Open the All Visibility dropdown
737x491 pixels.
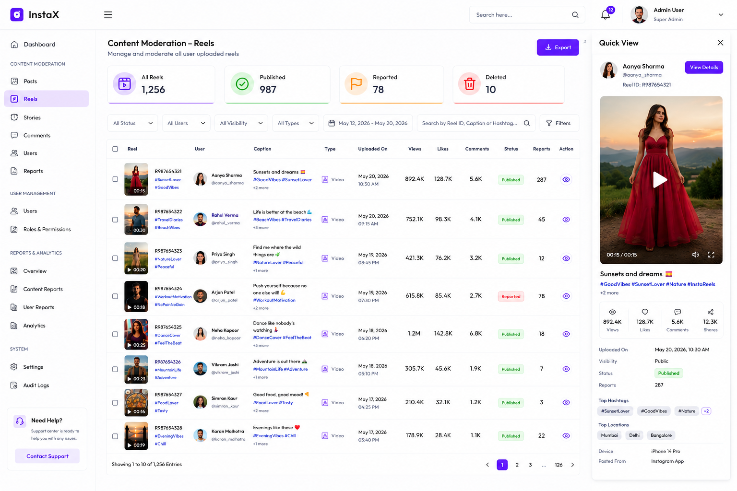click(241, 123)
